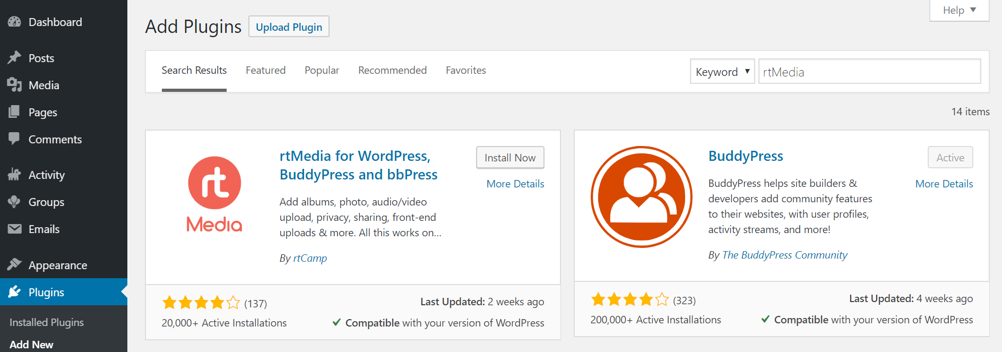This screenshot has width=1002, height=352.
Task: Click the Last Updated 2 weeks ago text
Action: coord(482,302)
